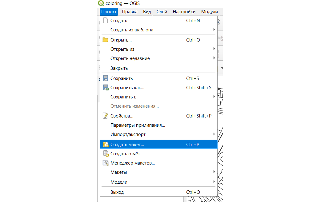This screenshot has height=203, width=333.
Task: Select Параметры прилипания... entry
Action: click(158, 125)
